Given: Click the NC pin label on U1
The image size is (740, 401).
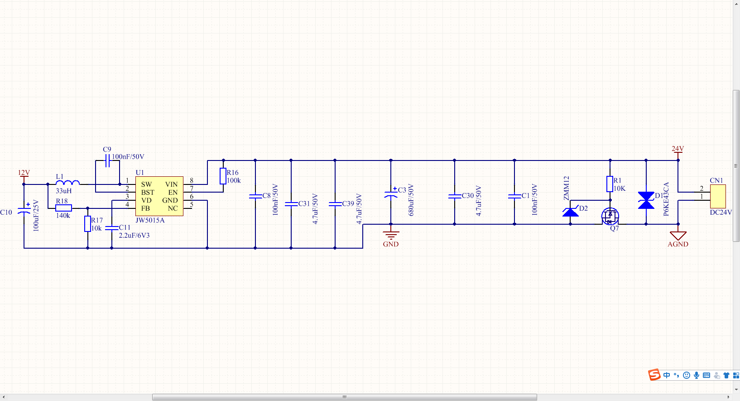Looking at the screenshot, I should 173,208.
